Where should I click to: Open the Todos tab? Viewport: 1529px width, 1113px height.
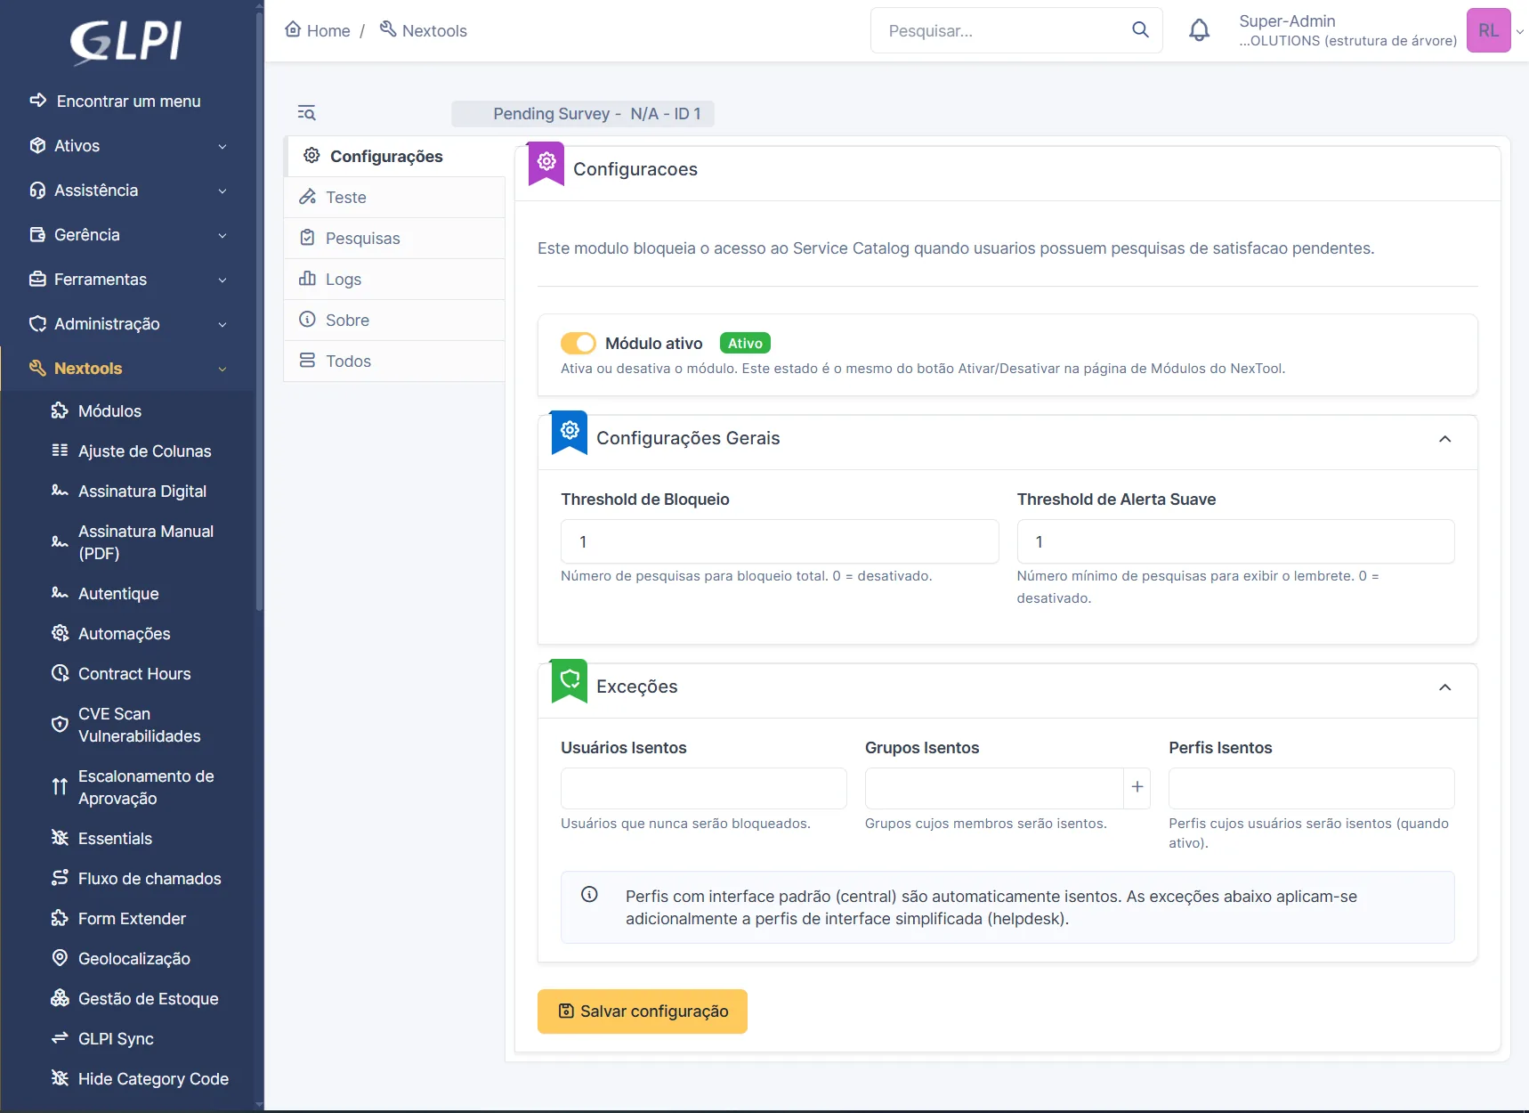[x=395, y=362]
